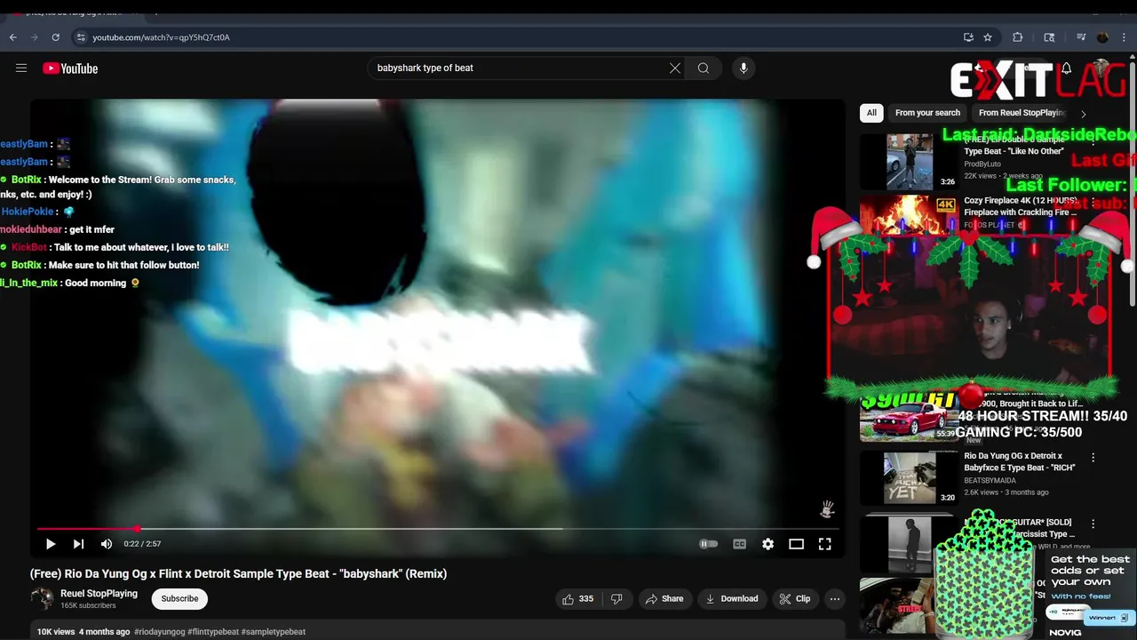Select the 'All' filter chip
The height and width of the screenshot is (640, 1137).
tap(871, 113)
